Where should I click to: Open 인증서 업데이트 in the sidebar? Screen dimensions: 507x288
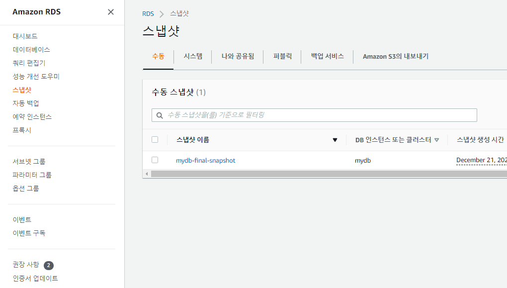tap(35, 278)
